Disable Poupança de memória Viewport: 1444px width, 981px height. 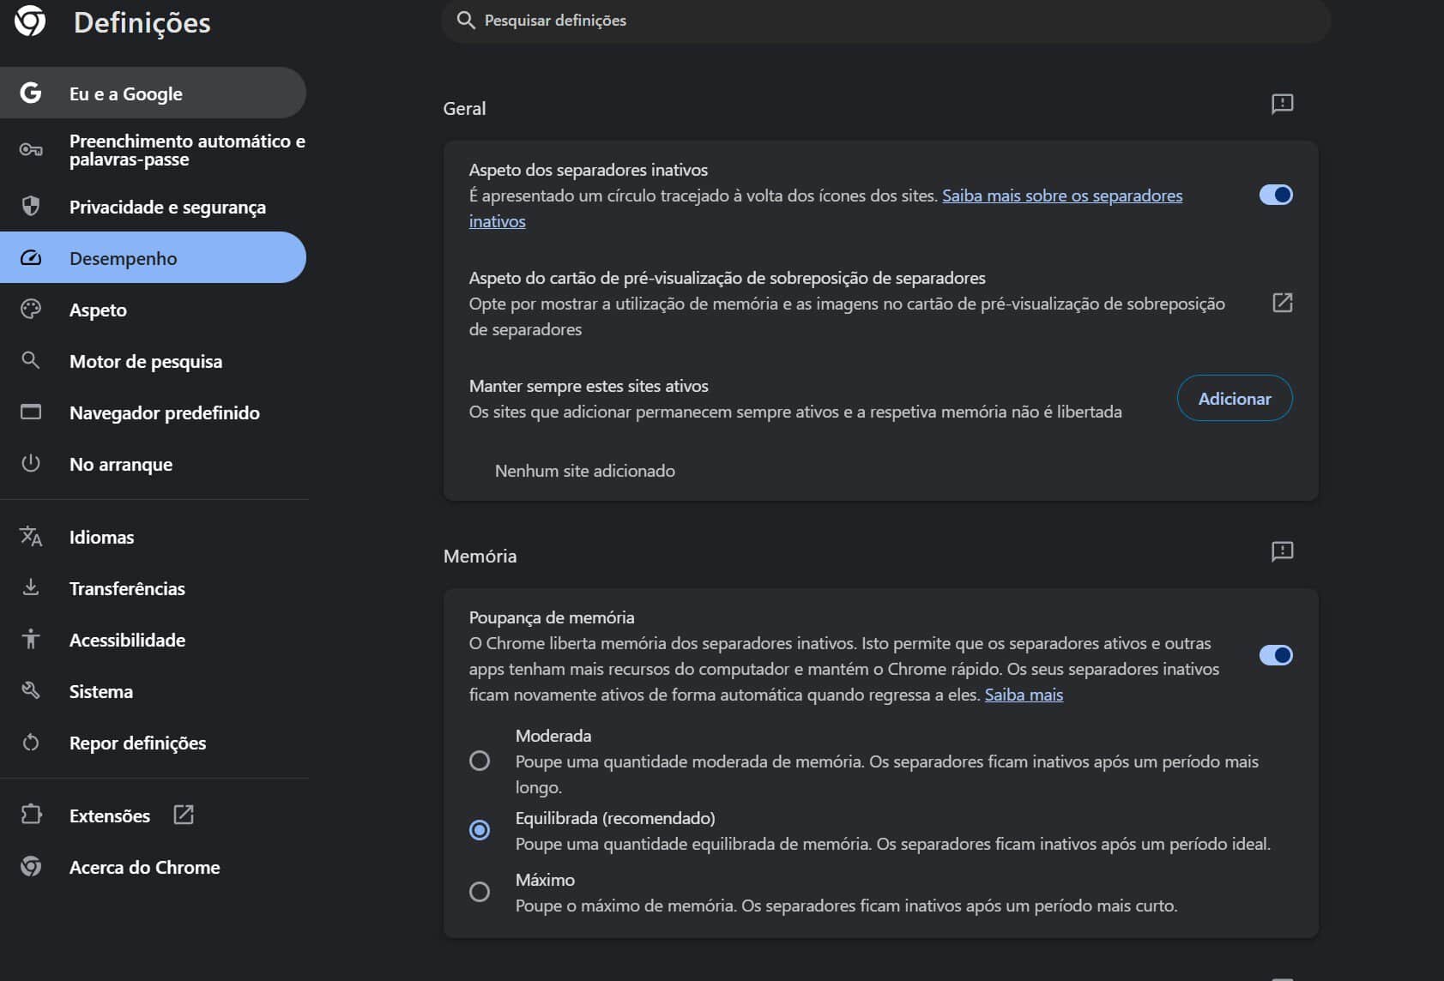tap(1276, 654)
